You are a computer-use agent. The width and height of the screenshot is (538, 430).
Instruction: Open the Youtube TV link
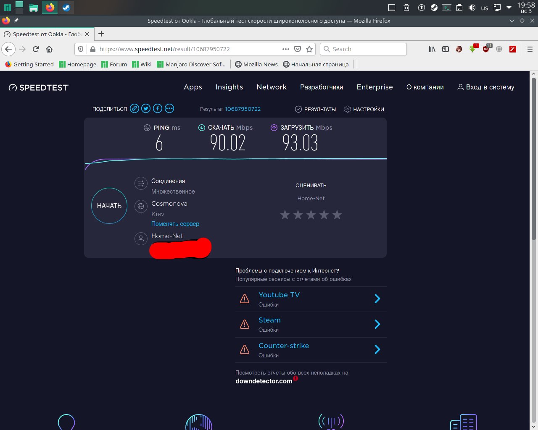pos(279,295)
